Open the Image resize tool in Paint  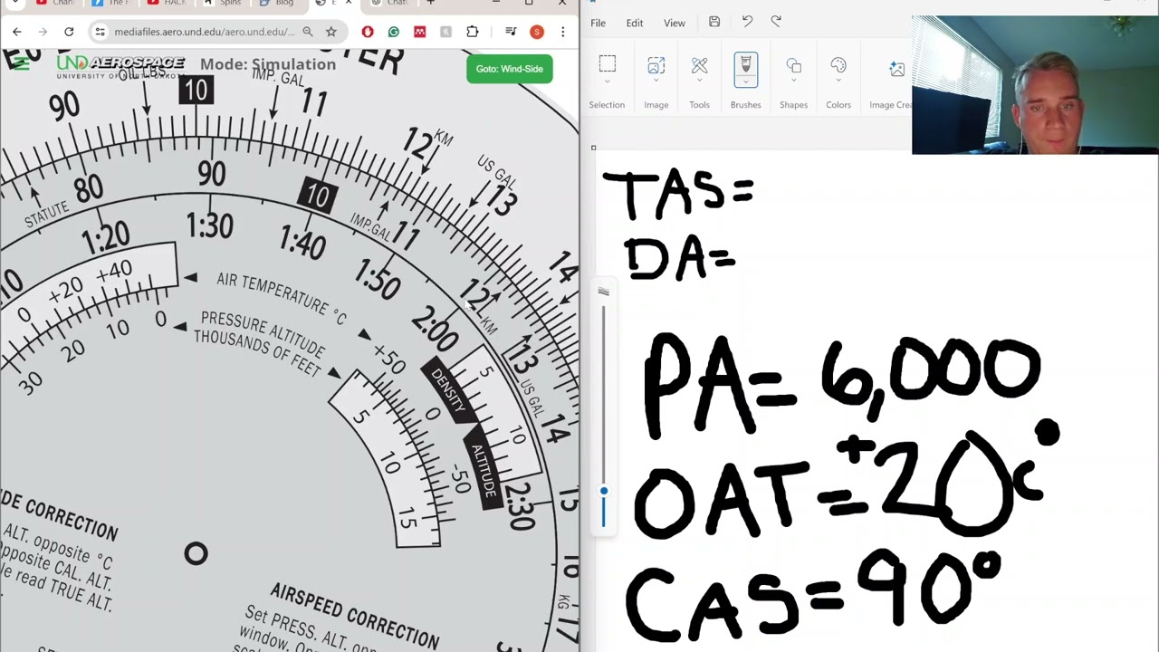[x=656, y=65]
